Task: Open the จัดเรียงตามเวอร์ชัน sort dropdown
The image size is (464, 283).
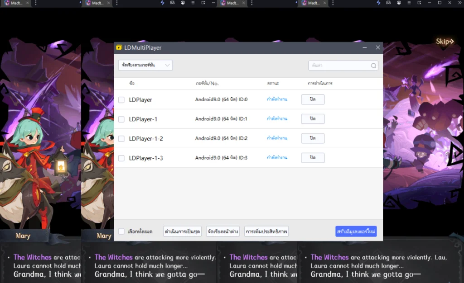Action: click(145, 65)
